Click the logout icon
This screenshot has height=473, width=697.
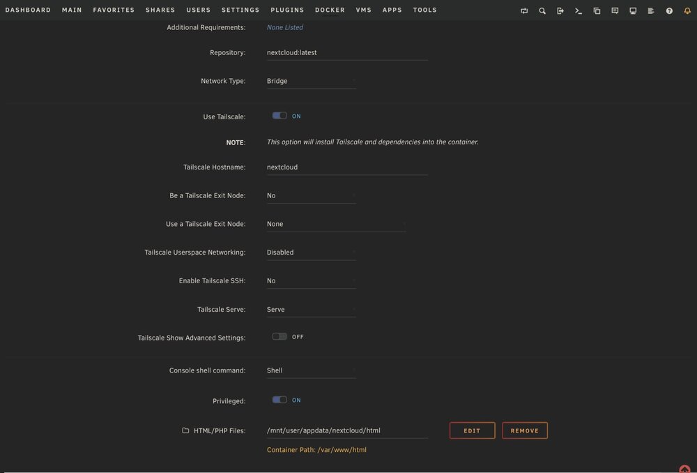[x=560, y=10]
